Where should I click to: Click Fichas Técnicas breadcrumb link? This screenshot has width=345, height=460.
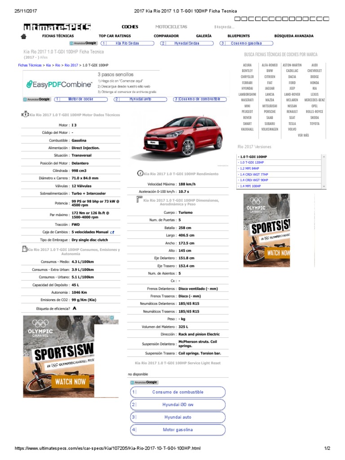click(30, 65)
